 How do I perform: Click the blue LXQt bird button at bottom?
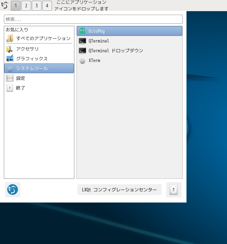click(13, 190)
